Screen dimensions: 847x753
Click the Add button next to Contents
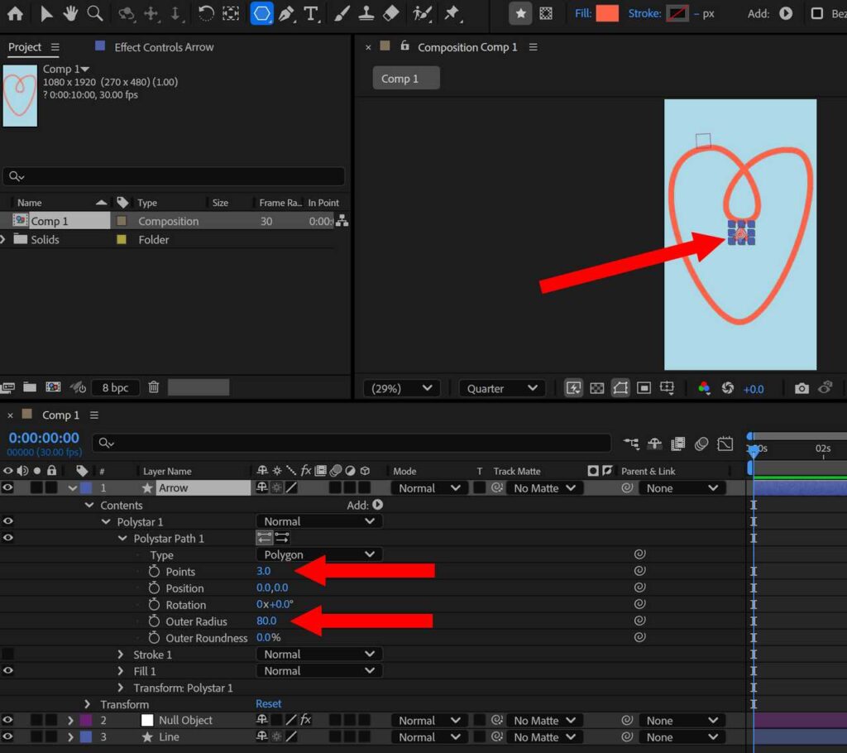[x=377, y=504]
